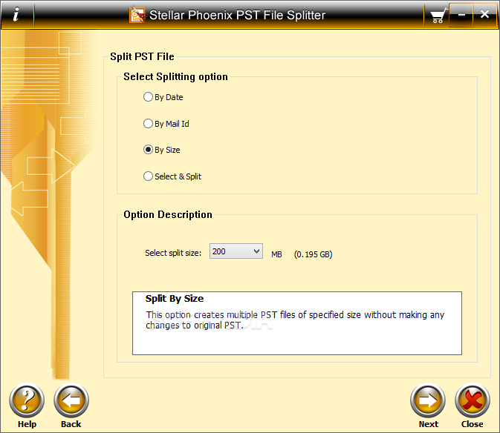Proceed with the Next arrow button

428,400
